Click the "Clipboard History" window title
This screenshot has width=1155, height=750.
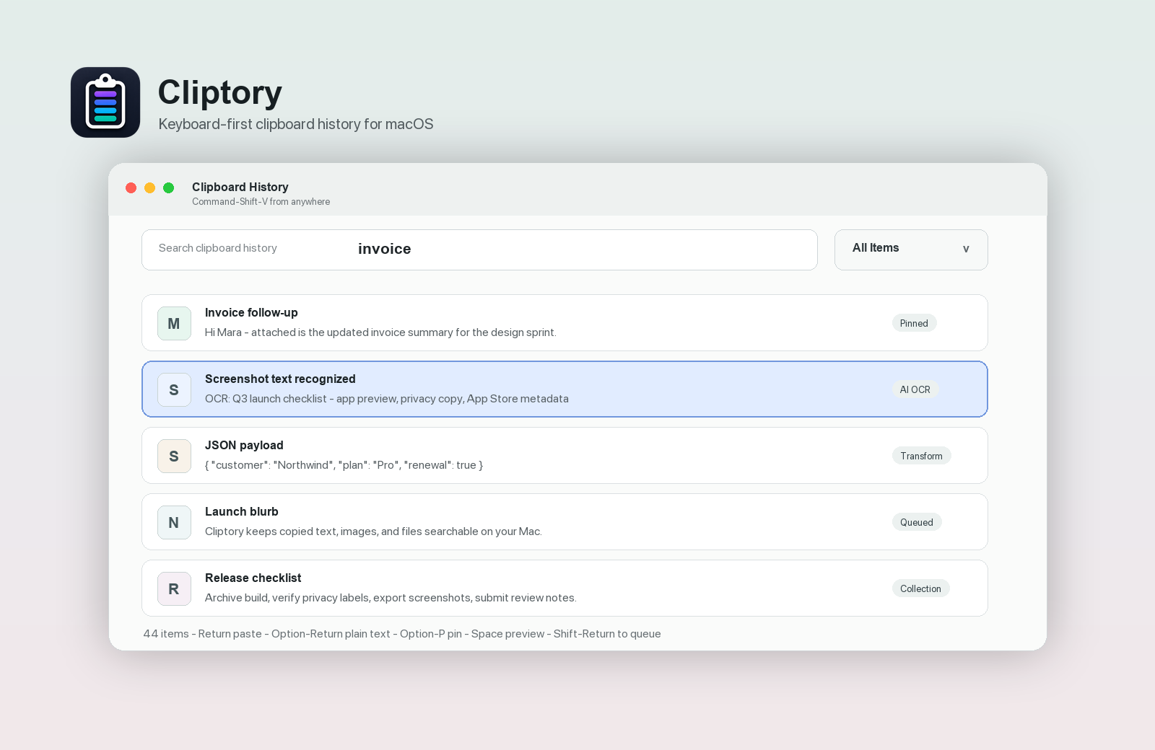click(240, 187)
